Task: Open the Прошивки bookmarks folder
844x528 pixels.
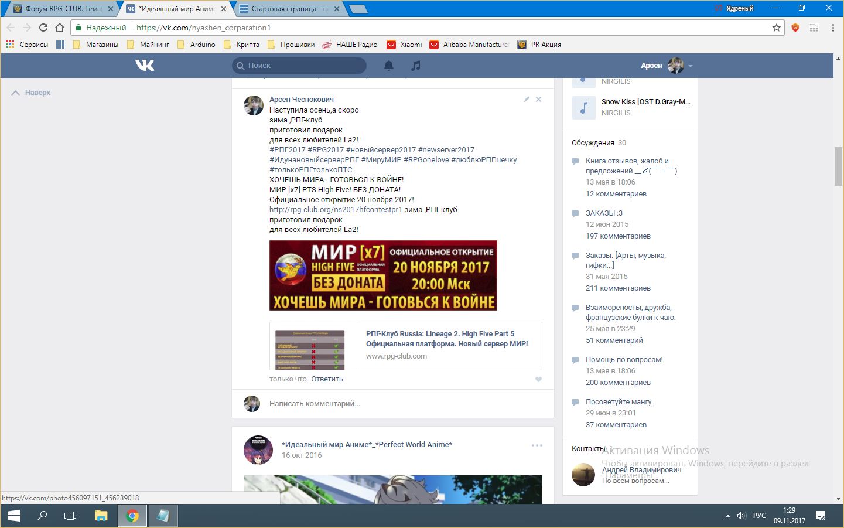Action: (x=291, y=45)
